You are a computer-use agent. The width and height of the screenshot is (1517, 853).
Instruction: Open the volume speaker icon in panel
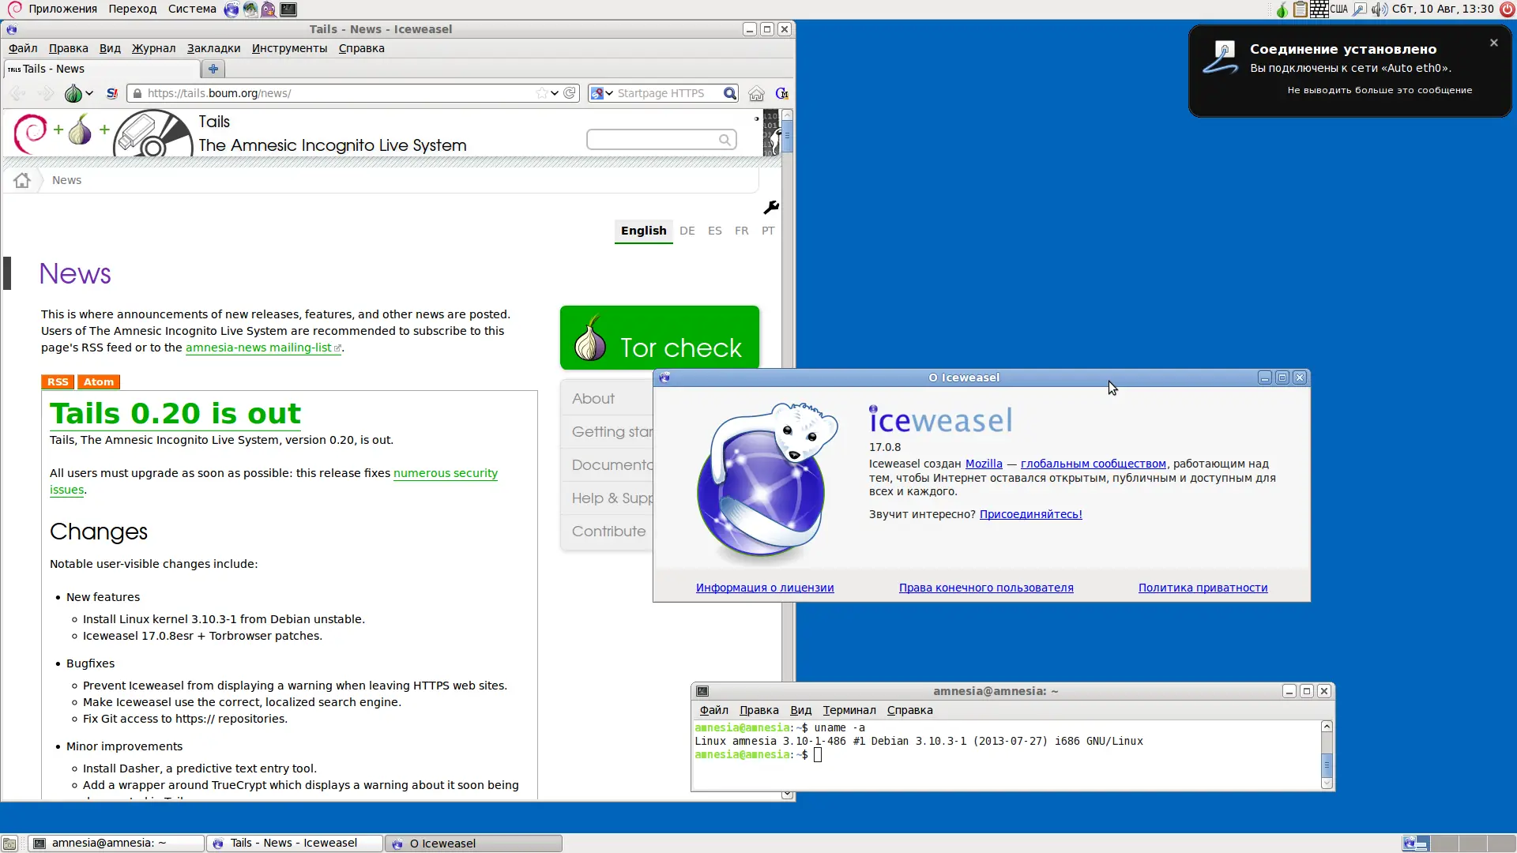pos(1379,9)
